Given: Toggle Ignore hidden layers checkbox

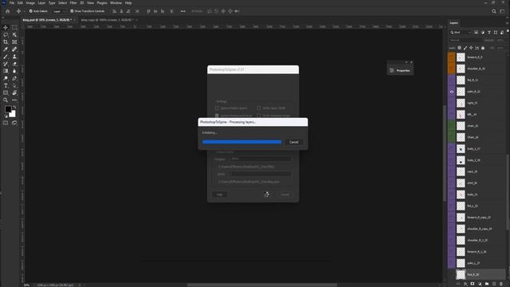Looking at the screenshot, I should coord(217,108).
